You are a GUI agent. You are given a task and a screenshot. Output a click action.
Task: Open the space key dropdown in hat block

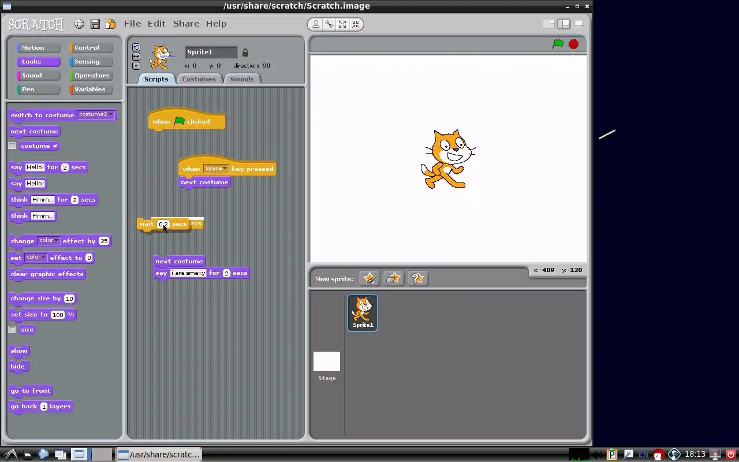pos(216,169)
